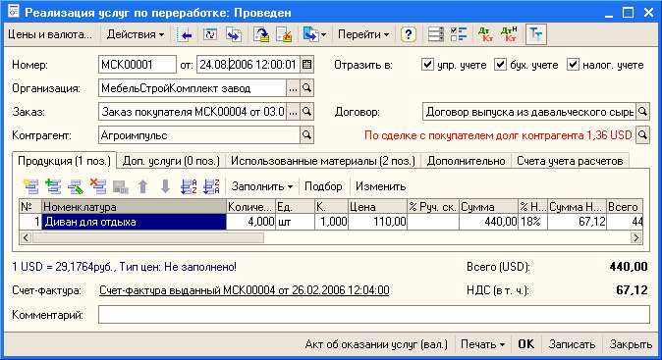Click the copy row icon with green plus
Image resolution: width=662 pixels, height=360 pixels.
pyautogui.click(x=53, y=186)
